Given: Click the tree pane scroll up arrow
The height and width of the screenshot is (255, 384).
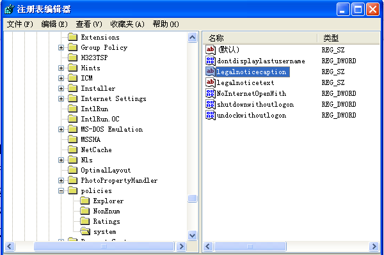Looking at the screenshot, I should (x=193, y=38).
